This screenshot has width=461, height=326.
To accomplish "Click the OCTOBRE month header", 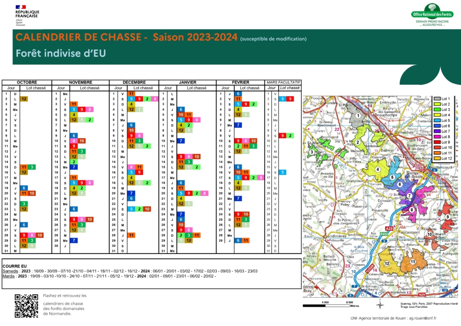I will pyautogui.click(x=27, y=82).
